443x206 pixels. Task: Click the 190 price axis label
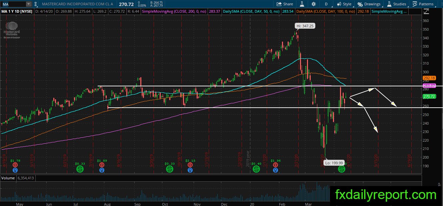point(426,166)
